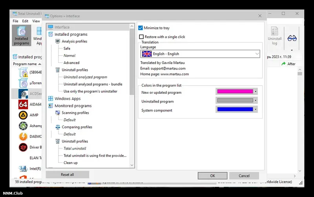Click the Comparing profiles scales icon
The image size is (314, 197).
point(58,127)
